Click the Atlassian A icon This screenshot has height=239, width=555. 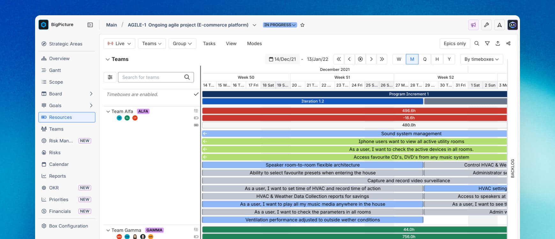[x=500, y=25]
